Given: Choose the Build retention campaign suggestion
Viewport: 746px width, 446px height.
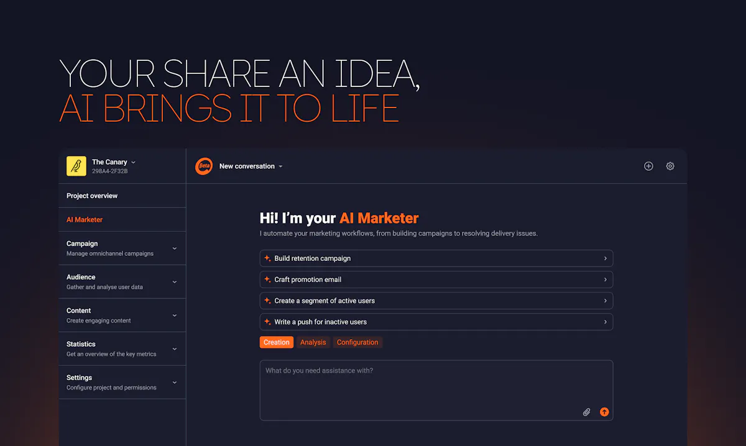Looking at the screenshot, I should 436,258.
